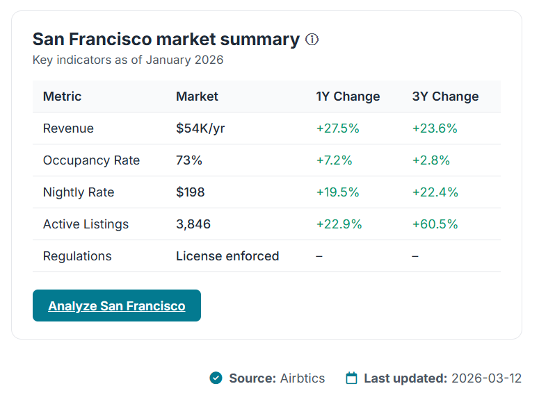Select the Market column header

(x=197, y=97)
